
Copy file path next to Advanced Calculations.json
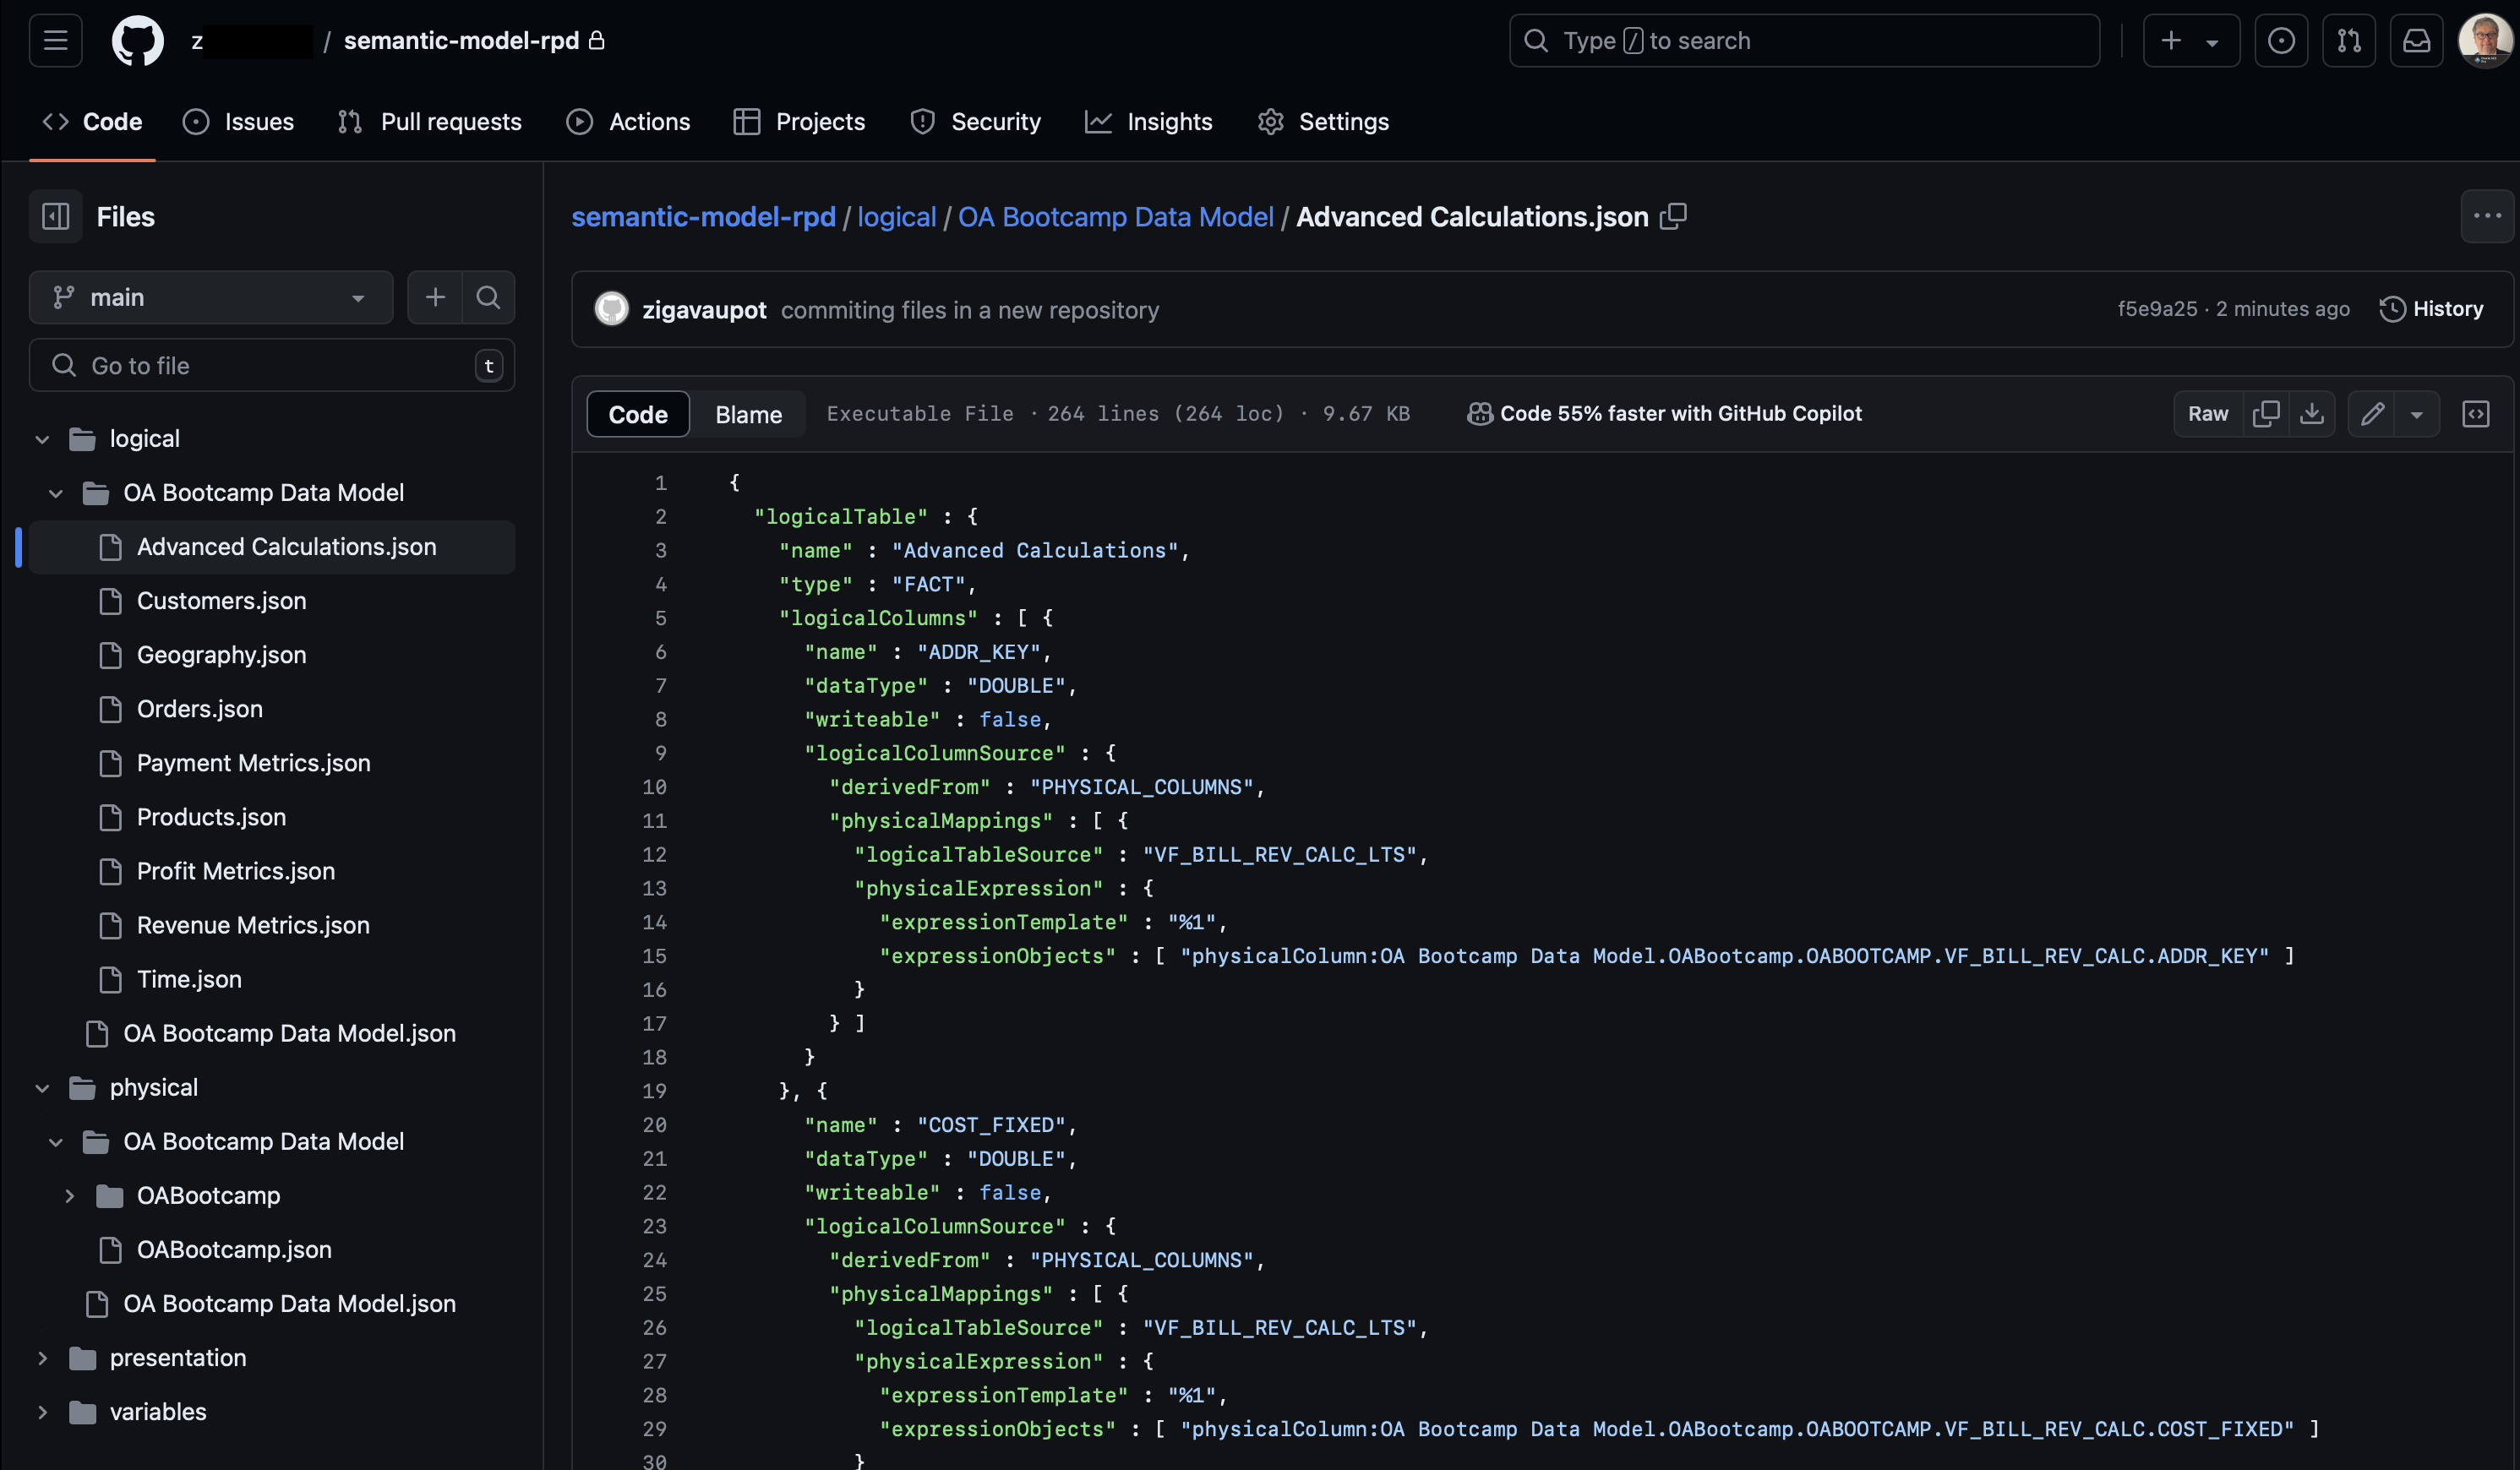tap(1673, 216)
